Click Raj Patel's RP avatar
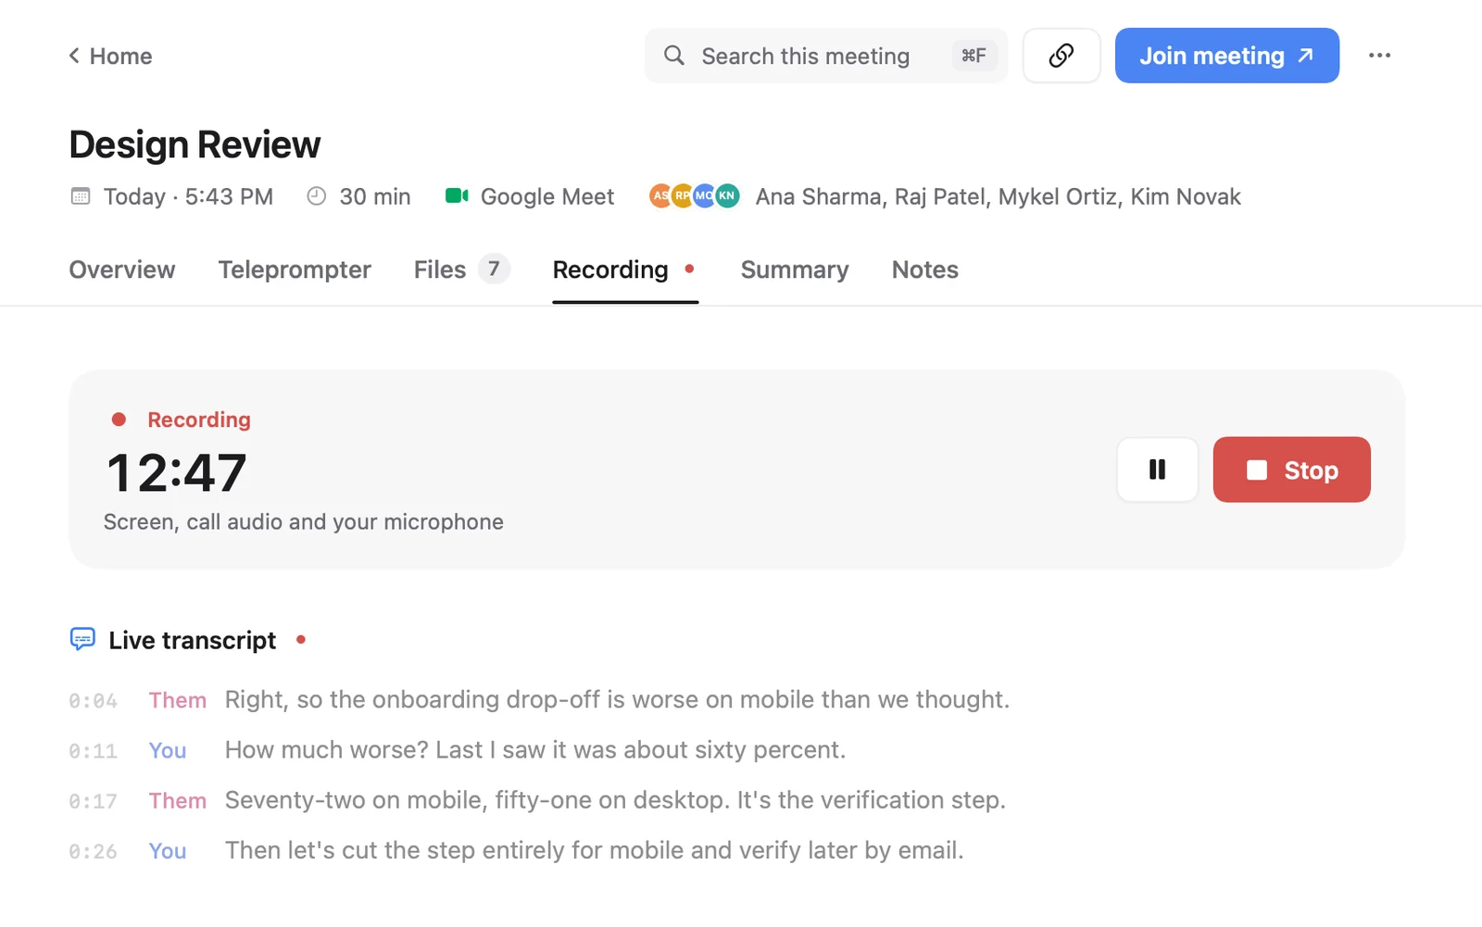 coord(683,195)
